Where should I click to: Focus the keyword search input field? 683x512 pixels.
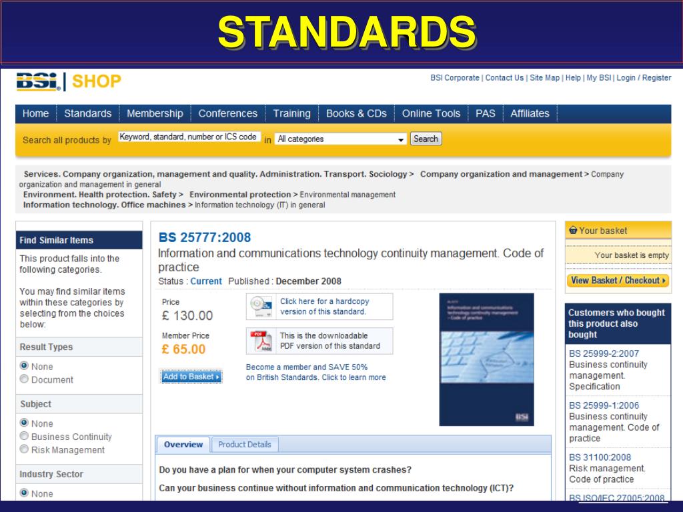[189, 137]
